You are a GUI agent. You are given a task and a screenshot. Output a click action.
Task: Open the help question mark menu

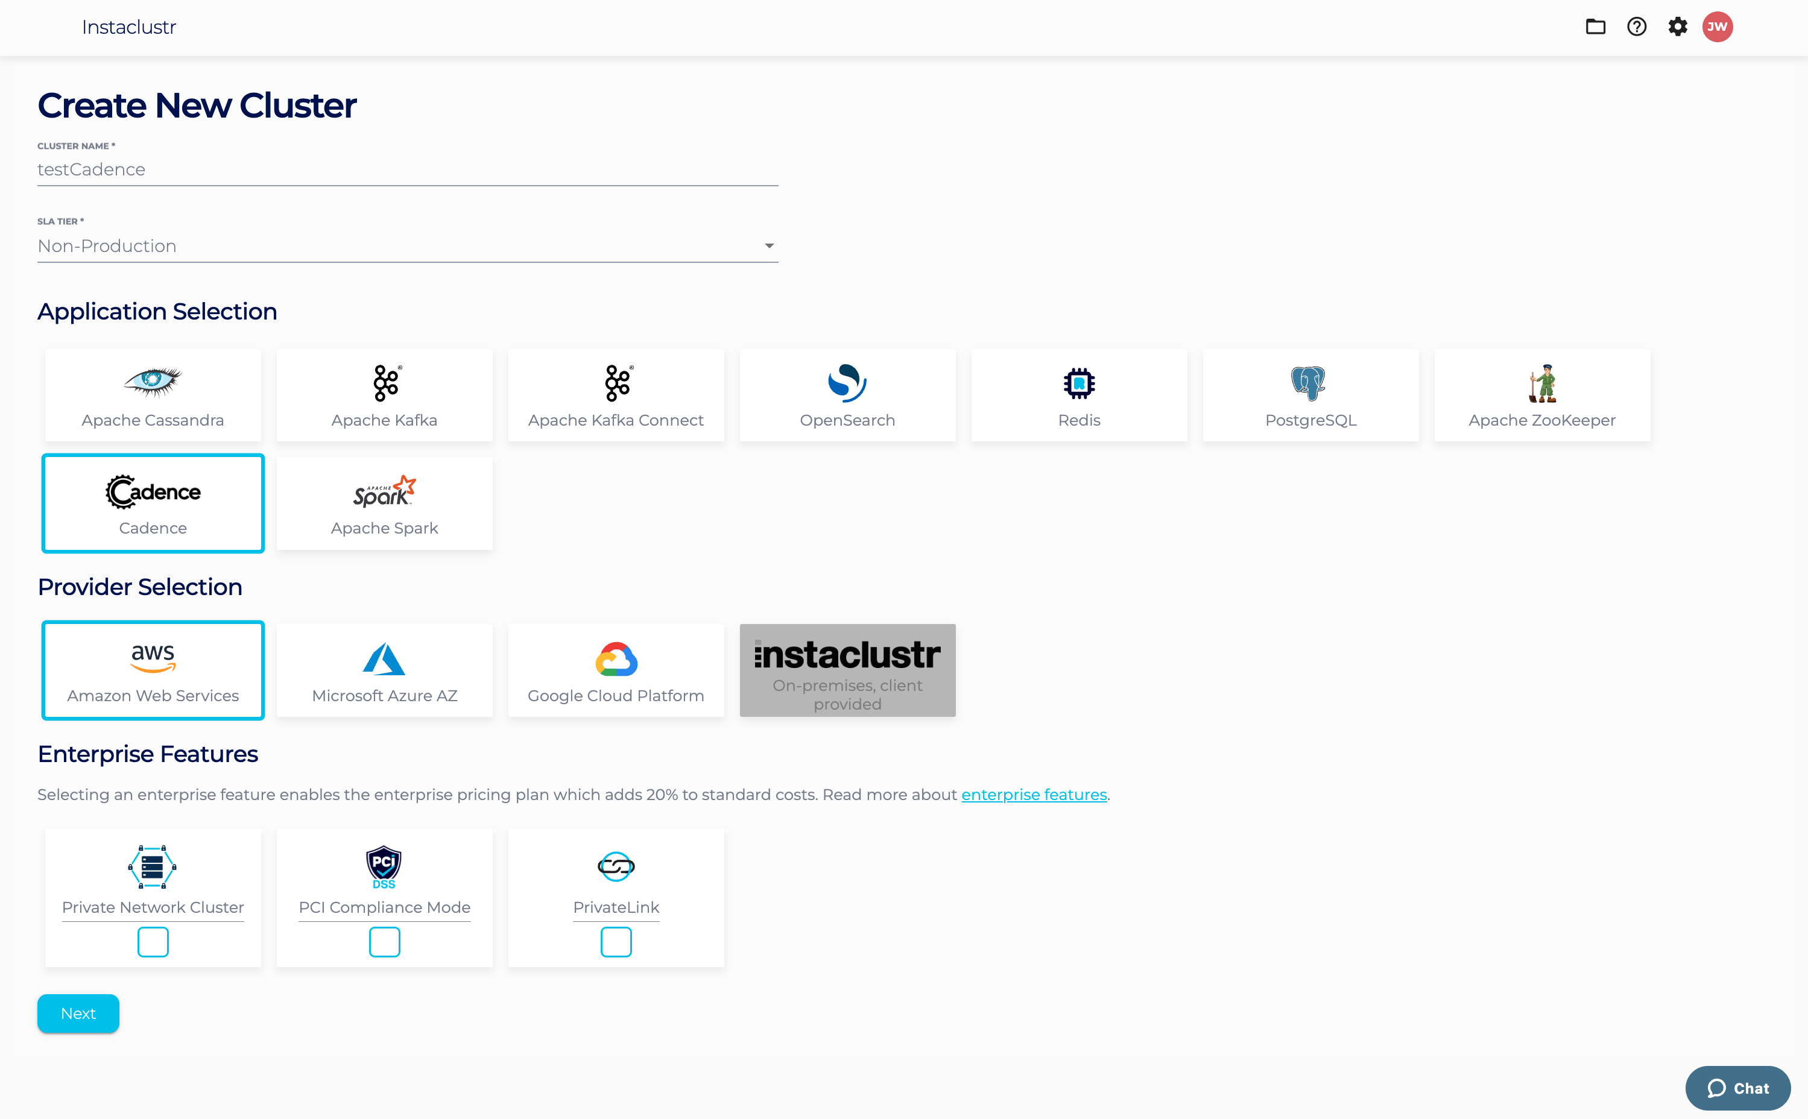click(1636, 27)
